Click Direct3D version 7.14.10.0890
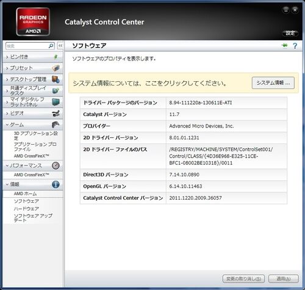The height and width of the screenshot is (290, 305). 184,175
